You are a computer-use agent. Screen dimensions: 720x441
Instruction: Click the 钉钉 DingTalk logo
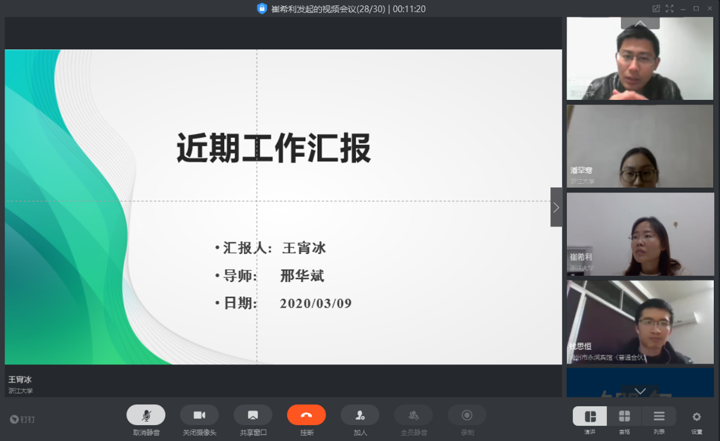pos(23,419)
